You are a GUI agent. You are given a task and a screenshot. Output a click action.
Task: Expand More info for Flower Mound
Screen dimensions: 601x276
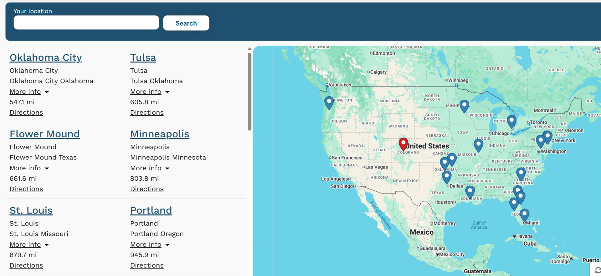pos(29,168)
